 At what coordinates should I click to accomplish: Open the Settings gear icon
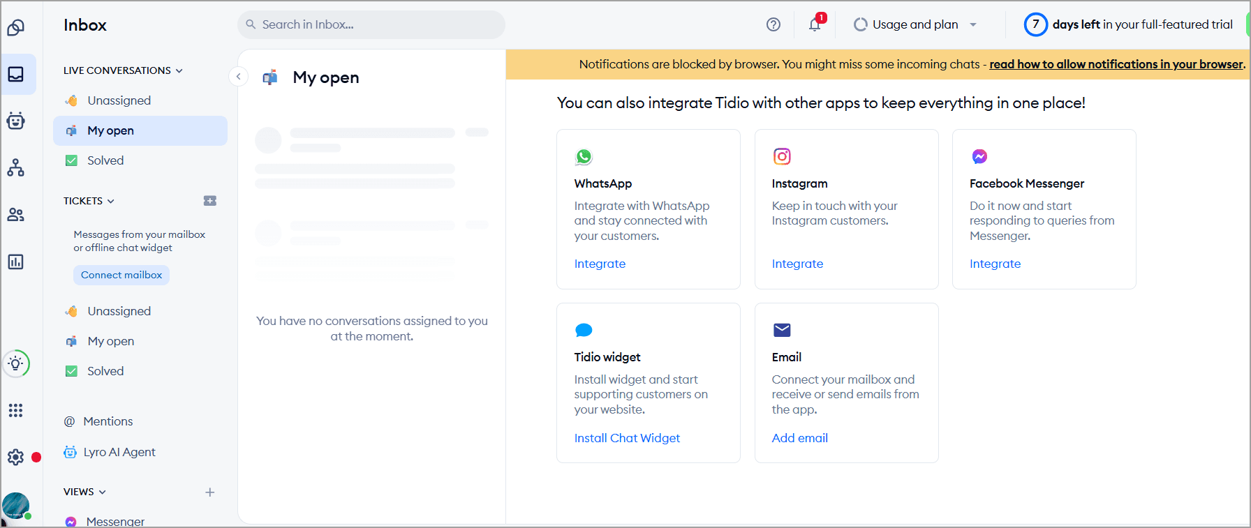(x=16, y=457)
